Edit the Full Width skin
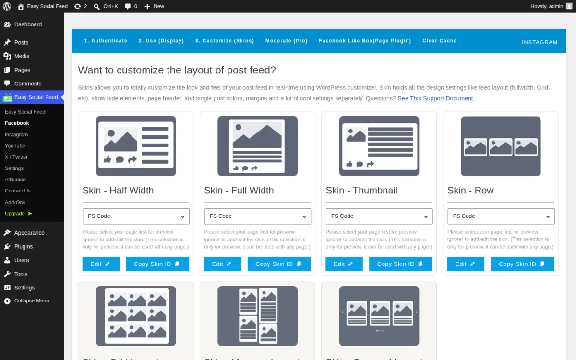Screen dimensions: 576x360 [x=222, y=264]
